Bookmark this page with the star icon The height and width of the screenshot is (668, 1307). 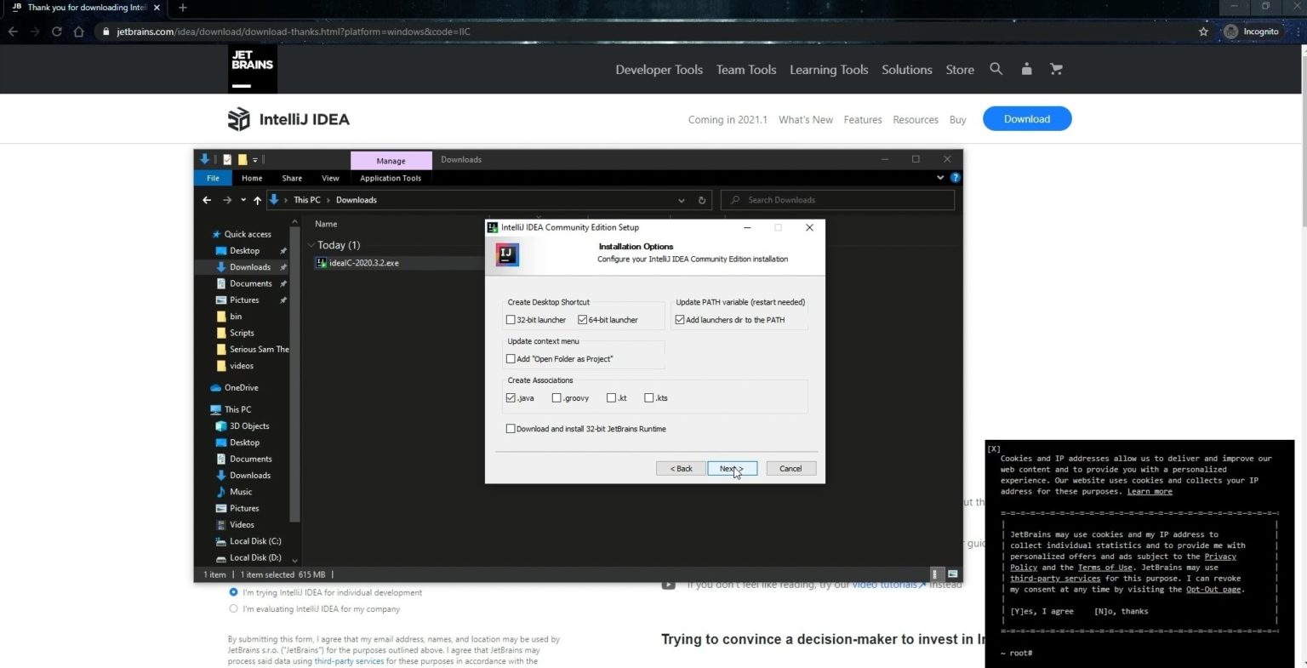tap(1203, 31)
